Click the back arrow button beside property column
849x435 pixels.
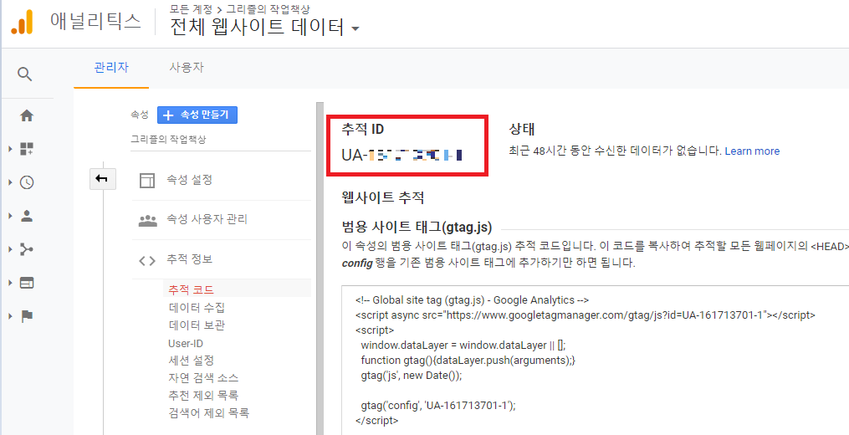coord(102,179)
